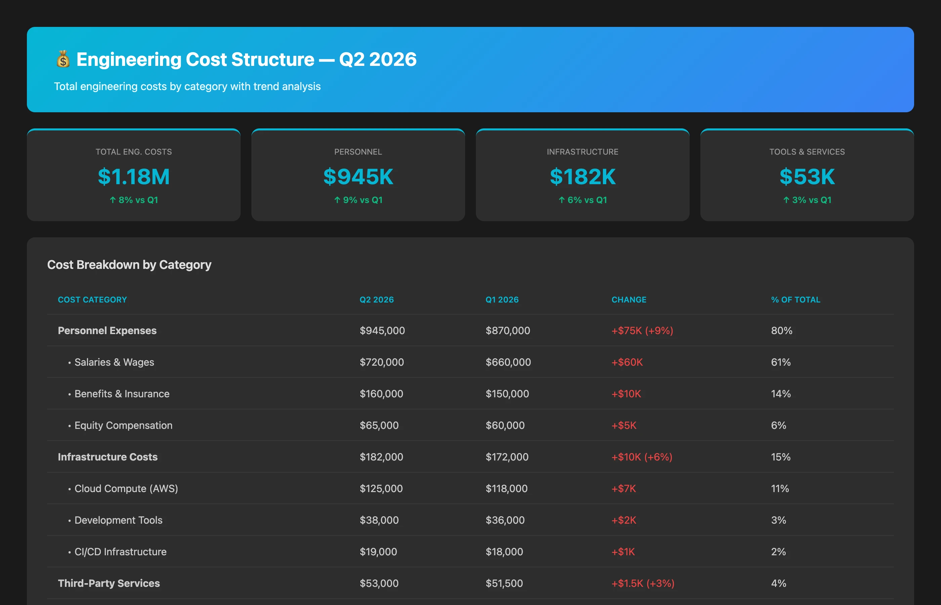941x605 pixels.
Task: Click the Engineering Cost Structure — Q2 2026 title
Action: point(246,59)
